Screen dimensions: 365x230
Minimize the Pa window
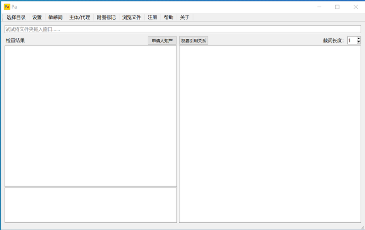tap(319, 7)
